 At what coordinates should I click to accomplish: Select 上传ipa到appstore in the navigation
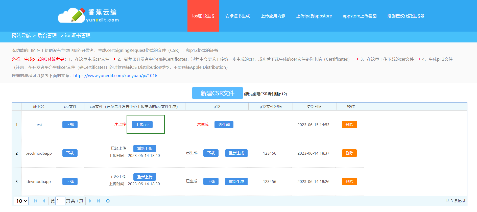tap(314, 16)
